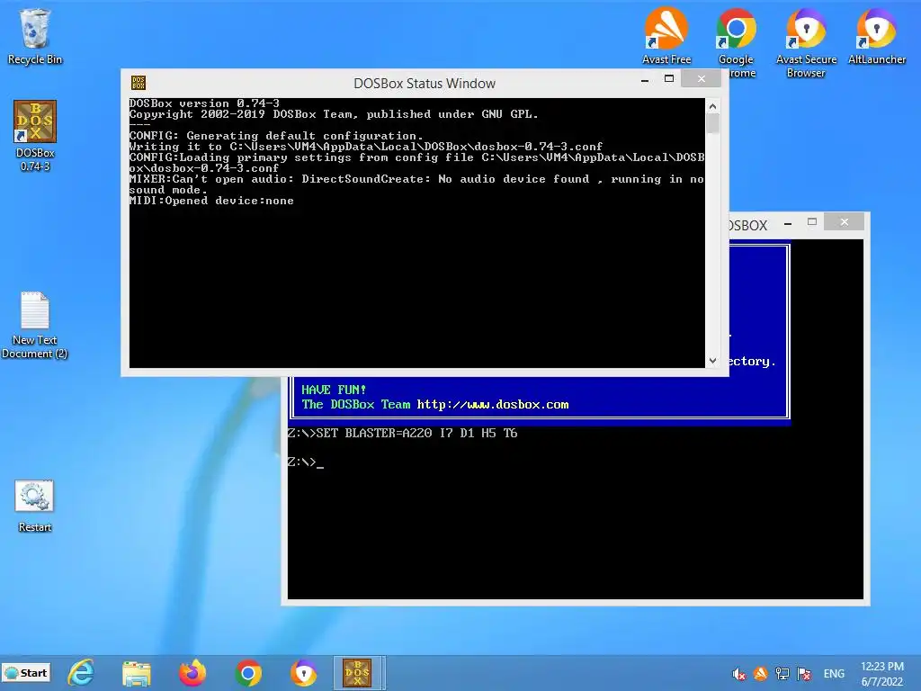Click the DOSBox Status Window title icon

pyautogui.click(x=139, y=83)
